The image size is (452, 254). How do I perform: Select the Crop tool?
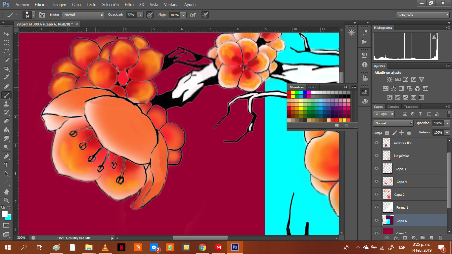click(x=6, y=68)
